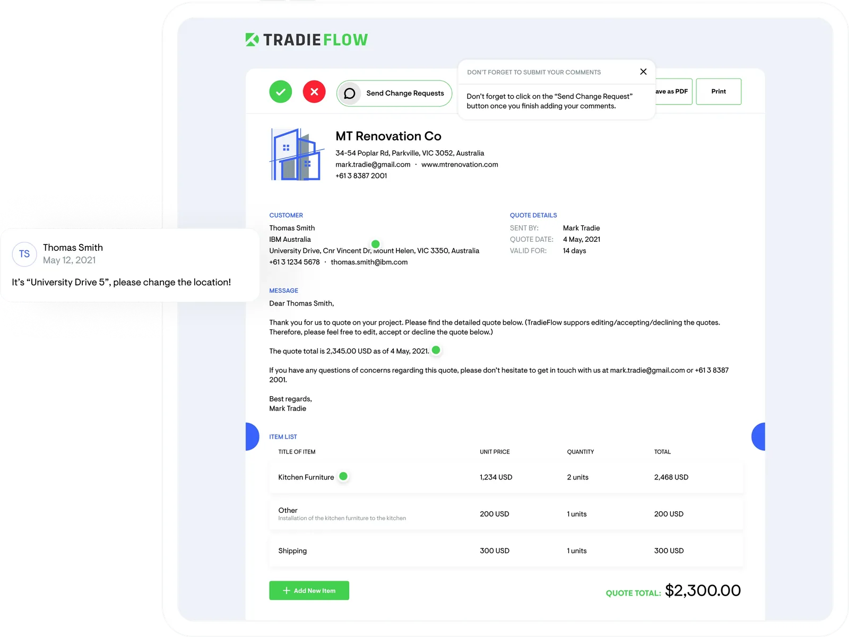Open the www.mtrenovation.com website link
The image size is (849, 637).
pyautogui.click(x=460, y=164)
